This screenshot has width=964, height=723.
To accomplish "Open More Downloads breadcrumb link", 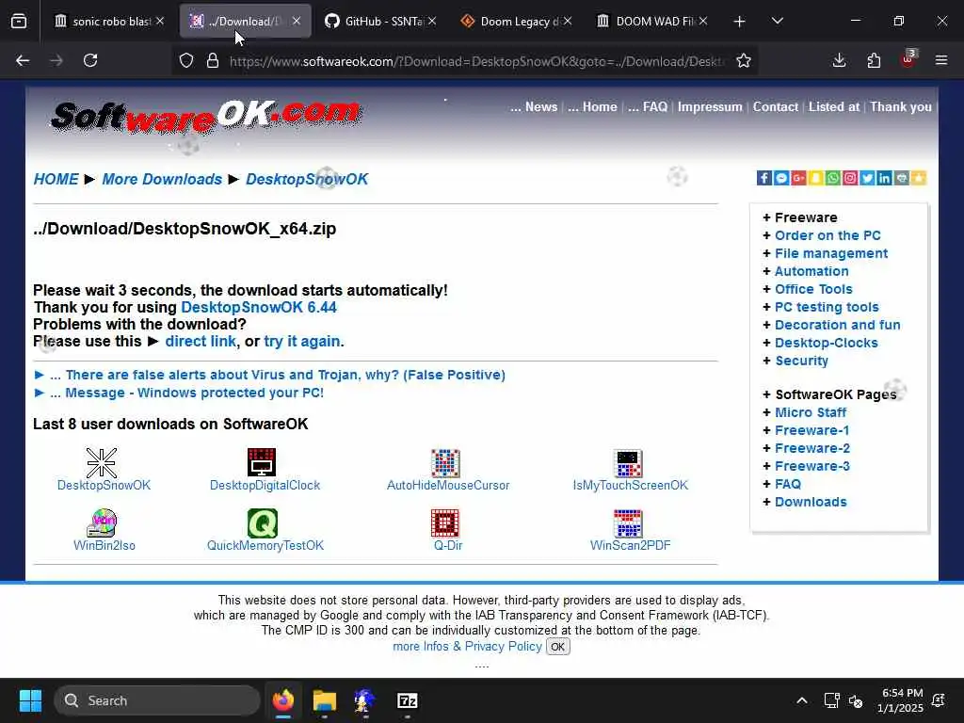I will pyautogui.click(x=162, y=179).
